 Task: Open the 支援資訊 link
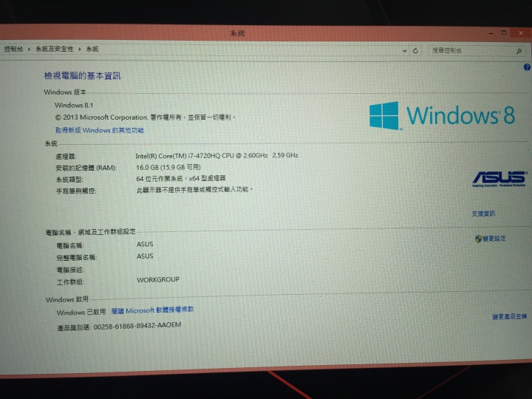pos(483,214)
